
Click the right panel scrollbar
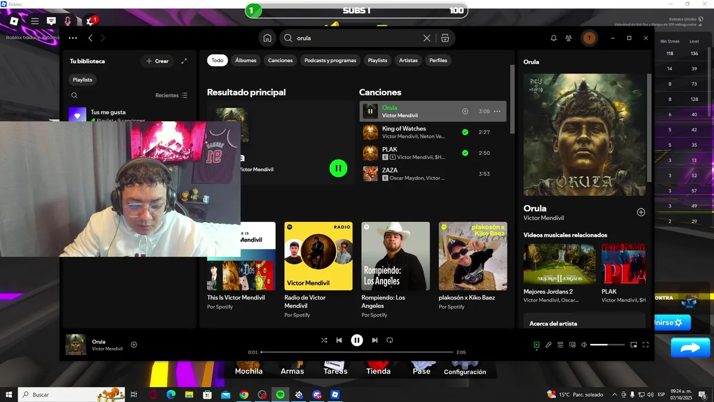click(x=649, y=127)
